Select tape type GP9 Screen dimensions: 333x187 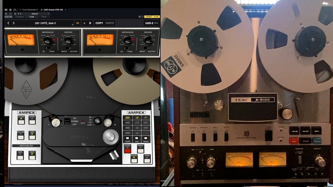127,133
